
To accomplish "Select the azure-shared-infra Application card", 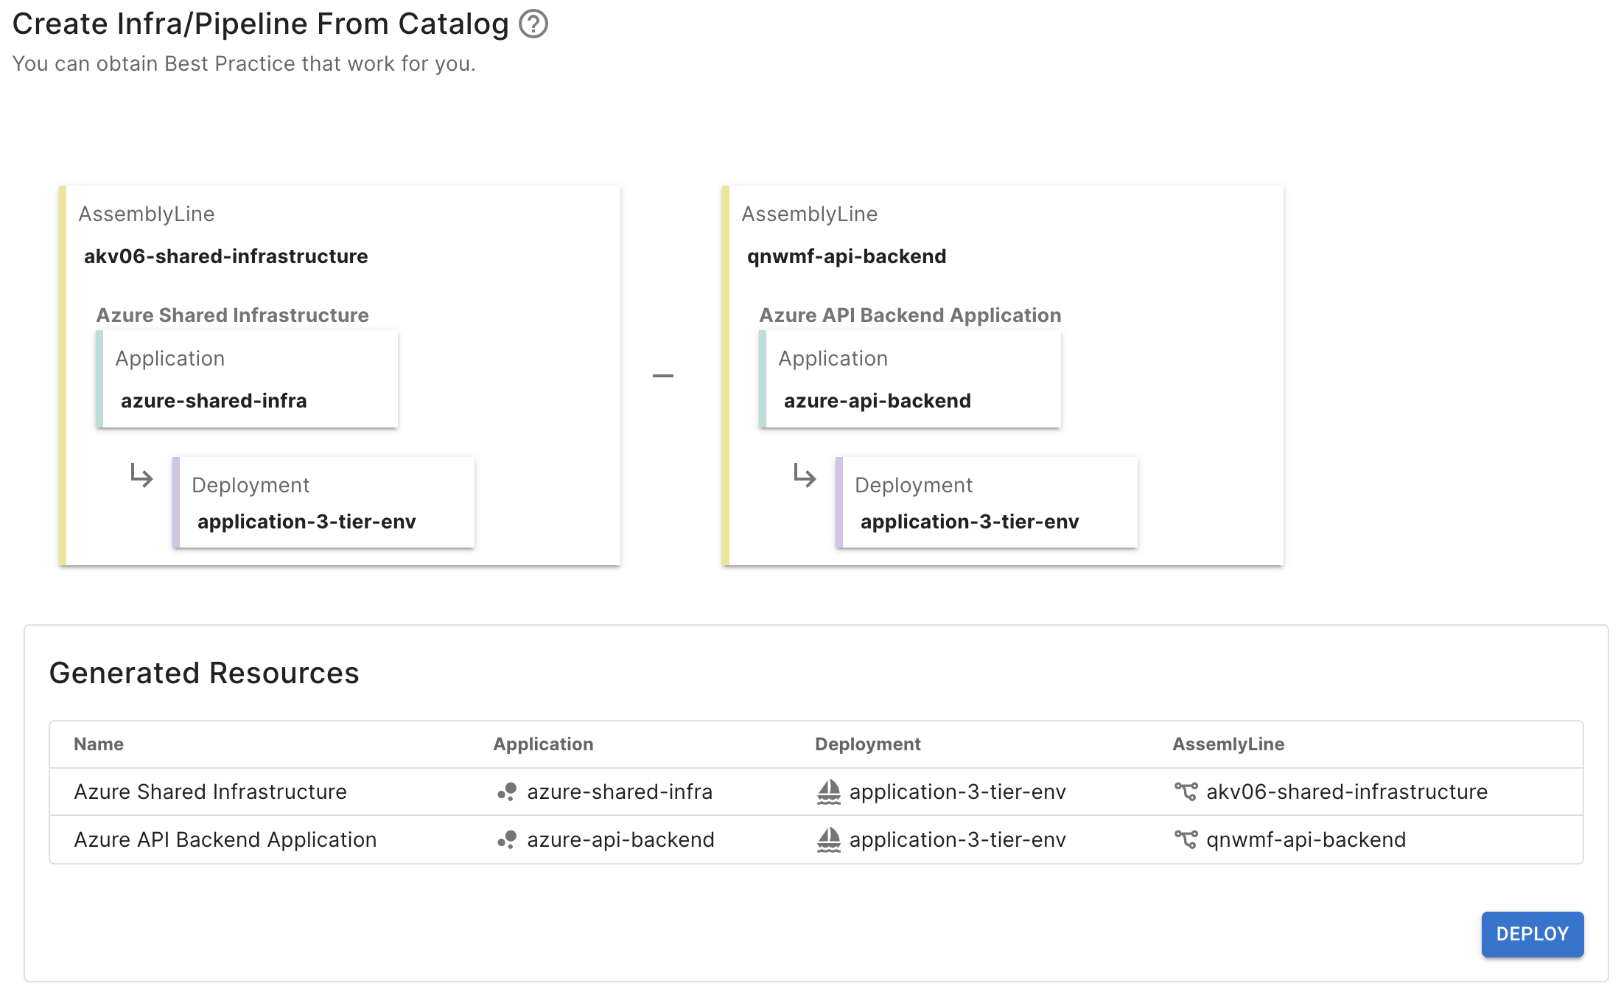I will coord(248,380).
